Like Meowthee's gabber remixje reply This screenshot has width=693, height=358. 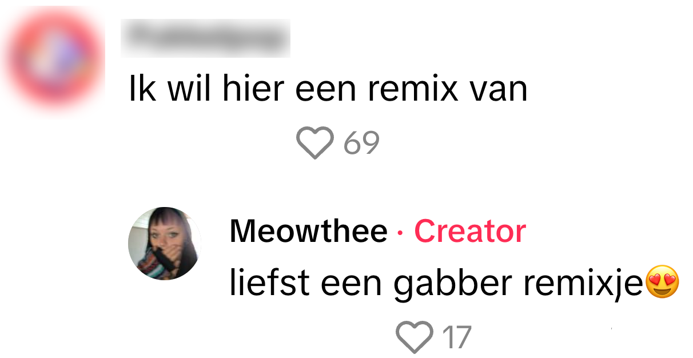tap(414, 337)
